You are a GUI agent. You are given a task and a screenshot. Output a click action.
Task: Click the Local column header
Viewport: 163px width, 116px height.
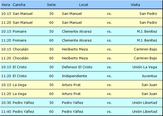point(84,5)
